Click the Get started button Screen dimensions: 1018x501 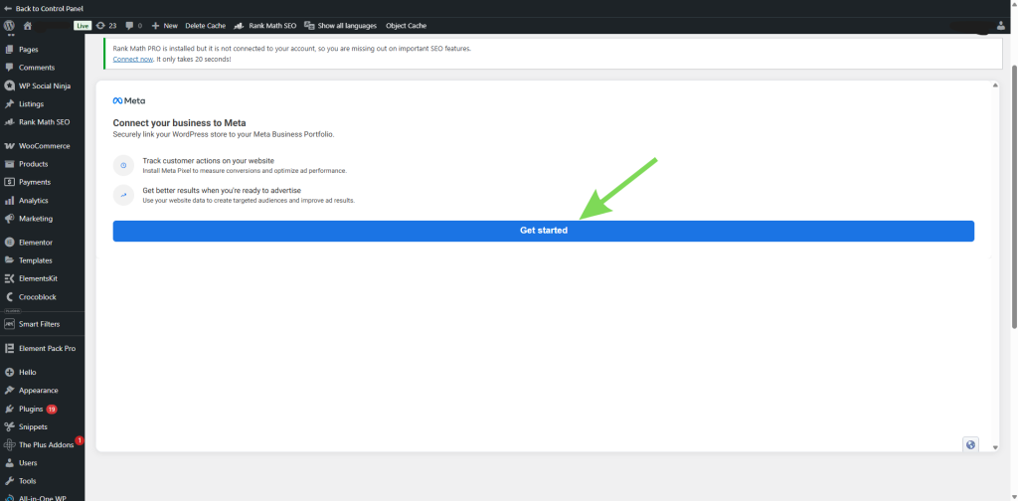[x=544, y=231]
